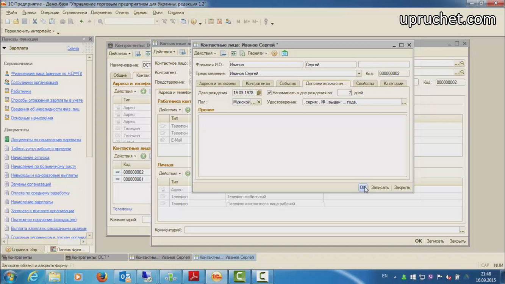The width and height of the screenshot is (505, 284).
Task: Open Действия dropdown in Ivanov Sergey window
Action: pyautogui.click(x=205, y=53)
